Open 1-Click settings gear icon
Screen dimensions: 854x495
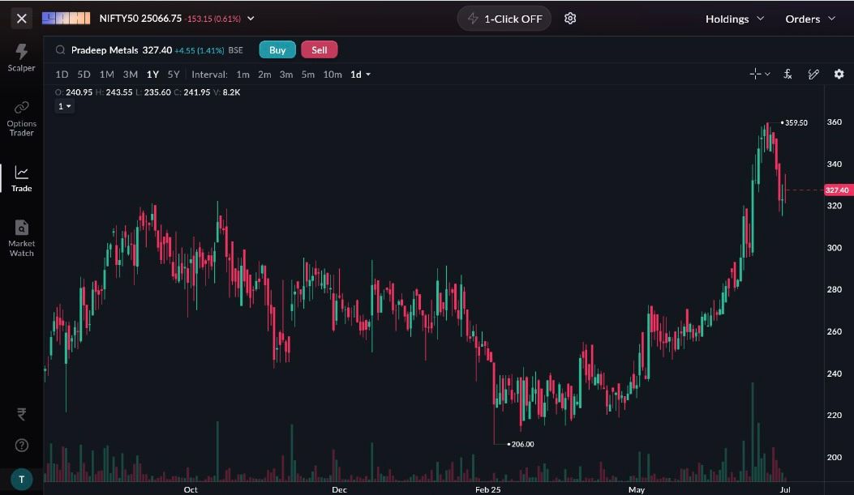(x=569, y=19)
